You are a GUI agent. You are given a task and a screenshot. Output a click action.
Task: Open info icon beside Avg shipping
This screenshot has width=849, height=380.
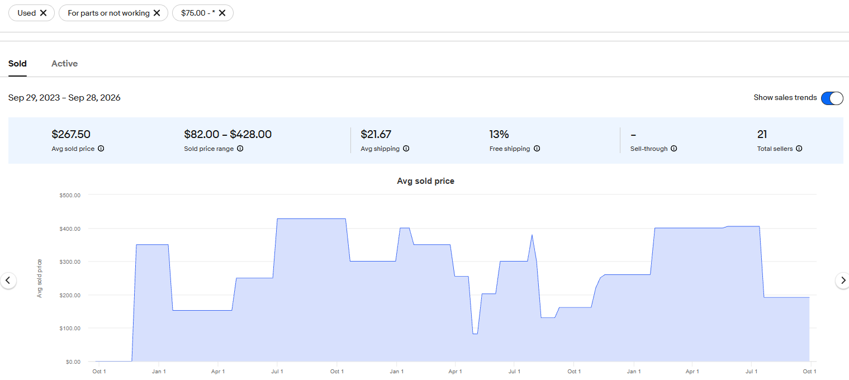click(x=406, y=149)
